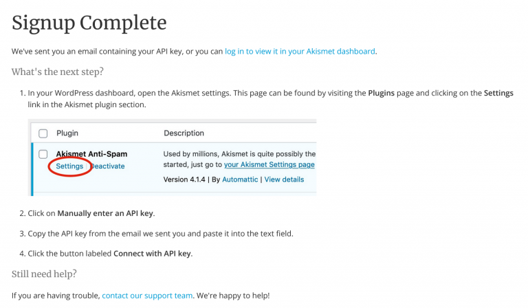
Task: Follow the your Akismet Settings page link
Action: click(269, 164)
